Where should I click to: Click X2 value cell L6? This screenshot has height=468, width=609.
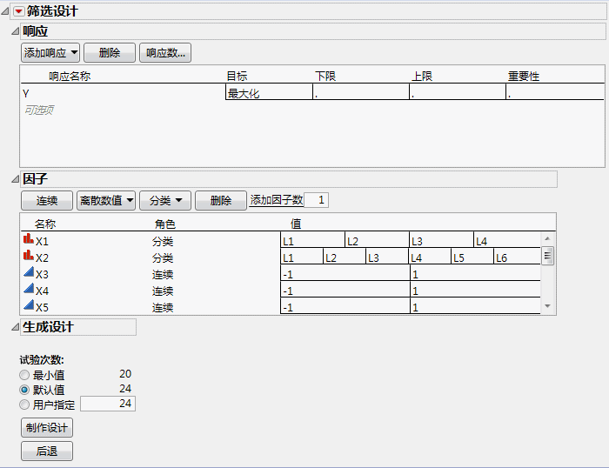coord(517,257)
